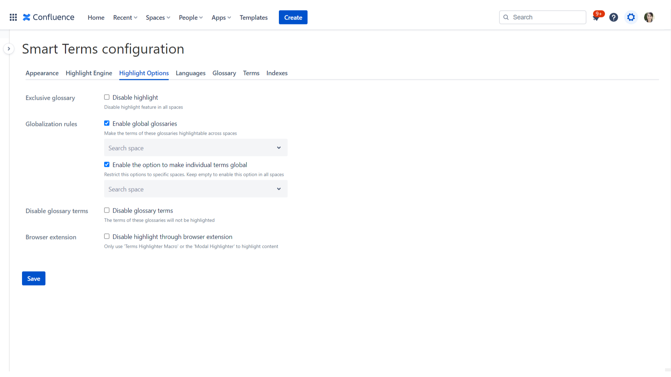Open the help question mark icon
This screenshot has height=377, width=671.
coord(614,17)
